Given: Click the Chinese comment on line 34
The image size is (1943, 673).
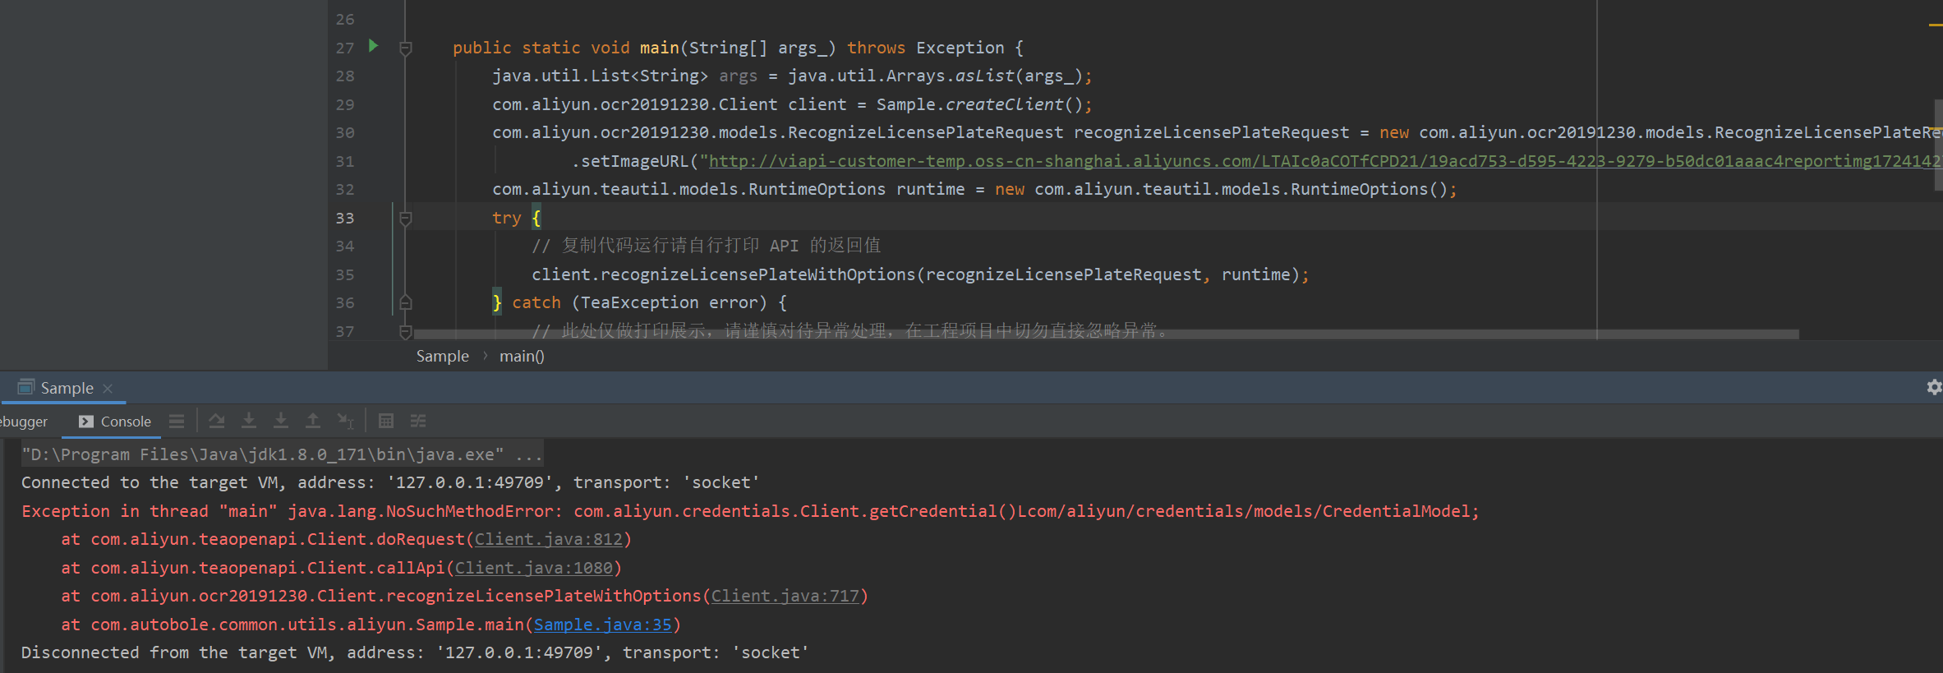Looking at the screenshot, I should [x=707, y=246].
